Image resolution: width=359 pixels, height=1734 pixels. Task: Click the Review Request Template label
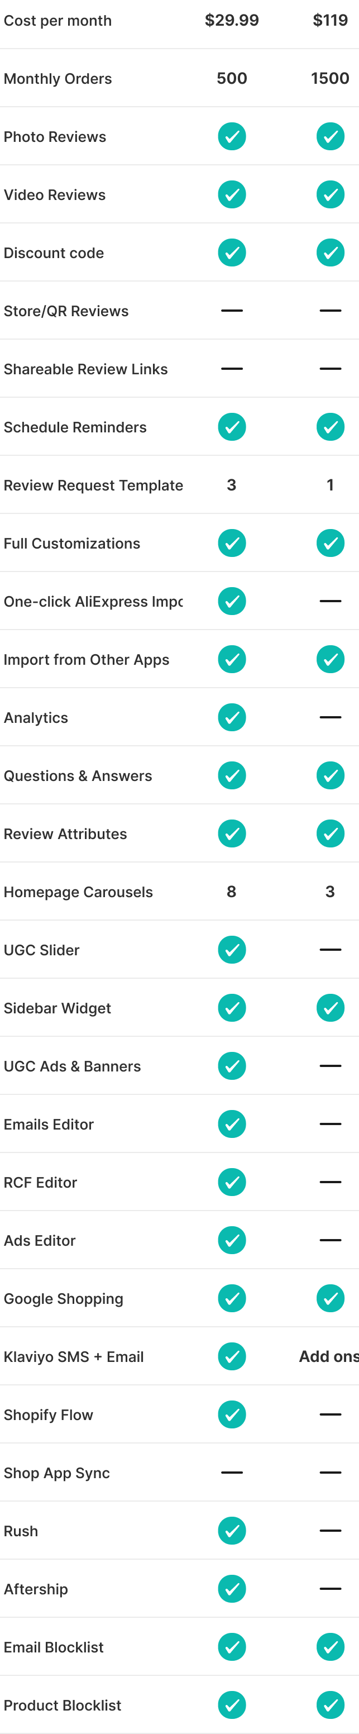click(x=93, y=485)
